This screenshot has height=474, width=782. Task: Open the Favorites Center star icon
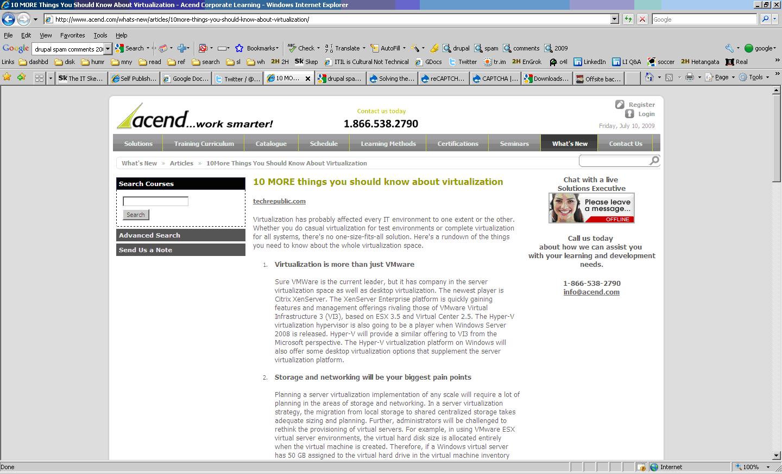7,78
